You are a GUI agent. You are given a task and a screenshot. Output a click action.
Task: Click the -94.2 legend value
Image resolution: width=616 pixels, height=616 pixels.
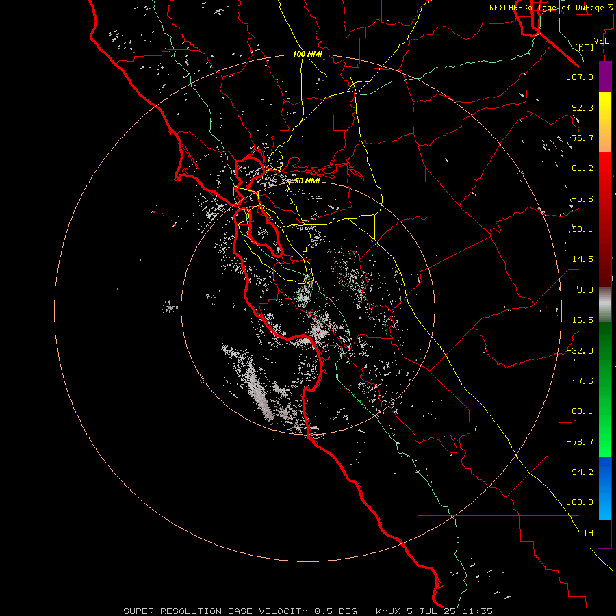580,472
